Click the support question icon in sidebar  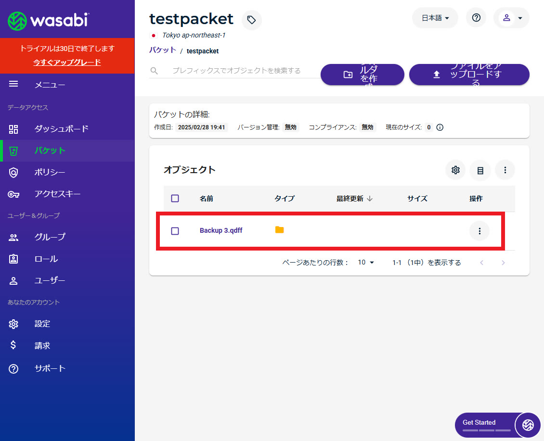coord(13,369)
